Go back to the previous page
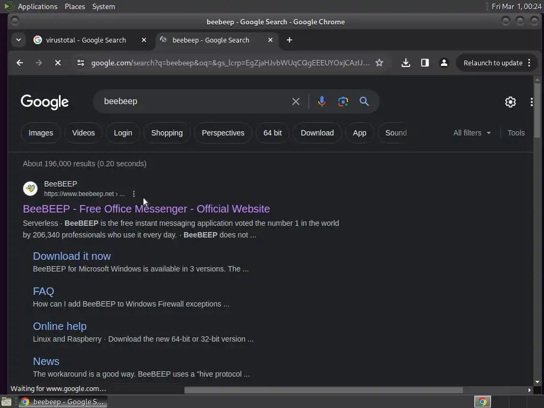Screen dimensions: 544x408 (x=20, y=63)
